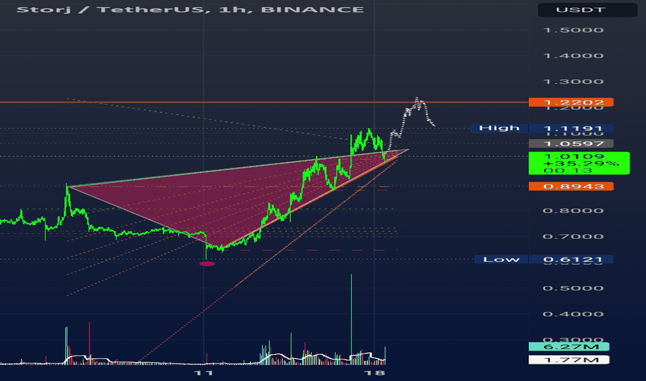The width and height of the screenshot is (646, 381).
Task: Click the 0.4000 price axis tick
Action: coord(573,314)
